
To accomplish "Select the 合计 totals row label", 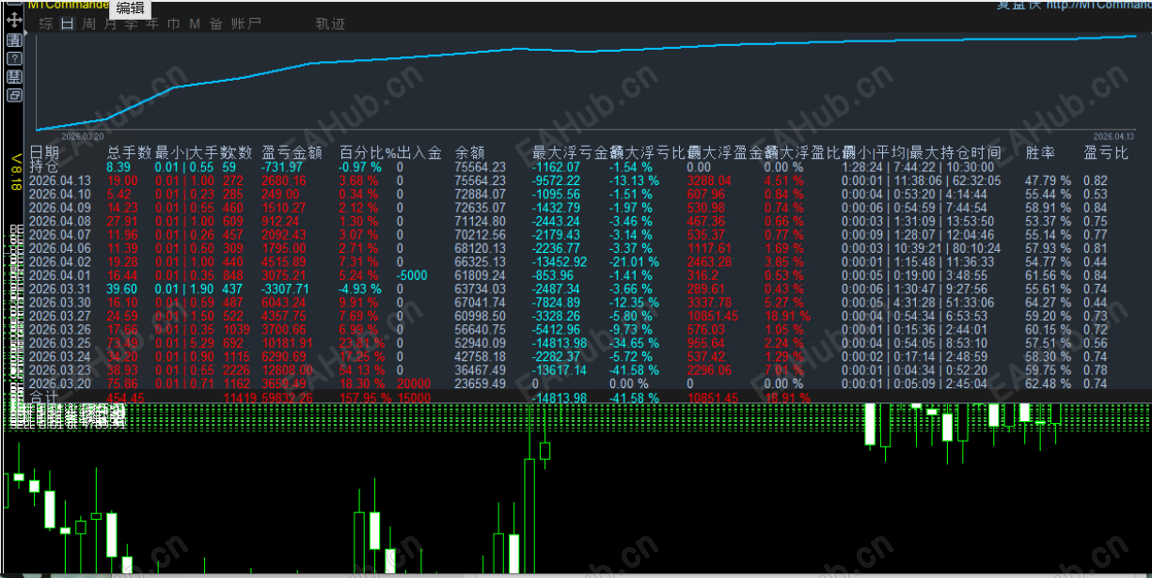I will [x=44, y=398].
